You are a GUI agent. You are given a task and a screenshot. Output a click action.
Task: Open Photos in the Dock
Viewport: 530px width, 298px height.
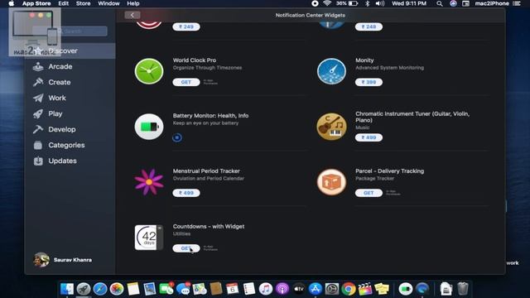[117, 289]
